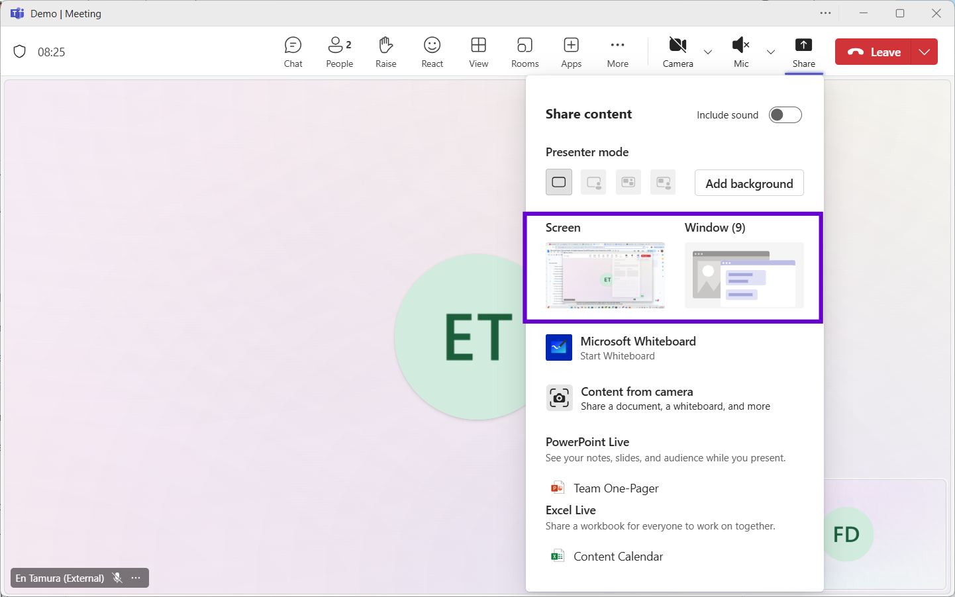
Task: Click the Excel Live heading
Action: coord(571,510)
